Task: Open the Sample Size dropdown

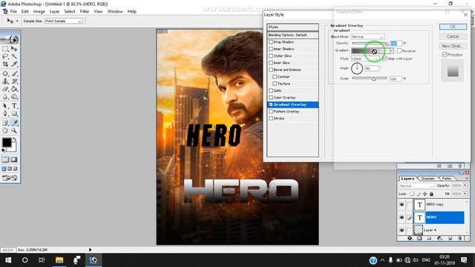Action: 63,21
